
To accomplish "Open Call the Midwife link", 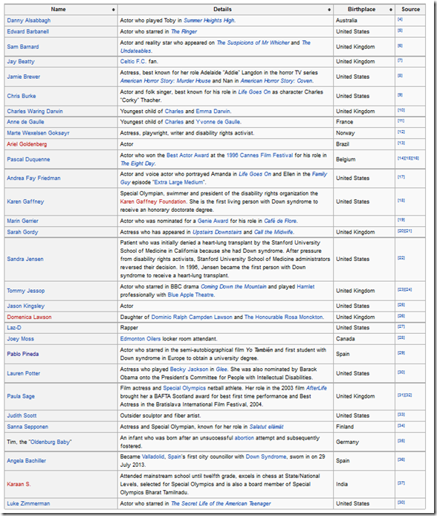I will 273,232.
